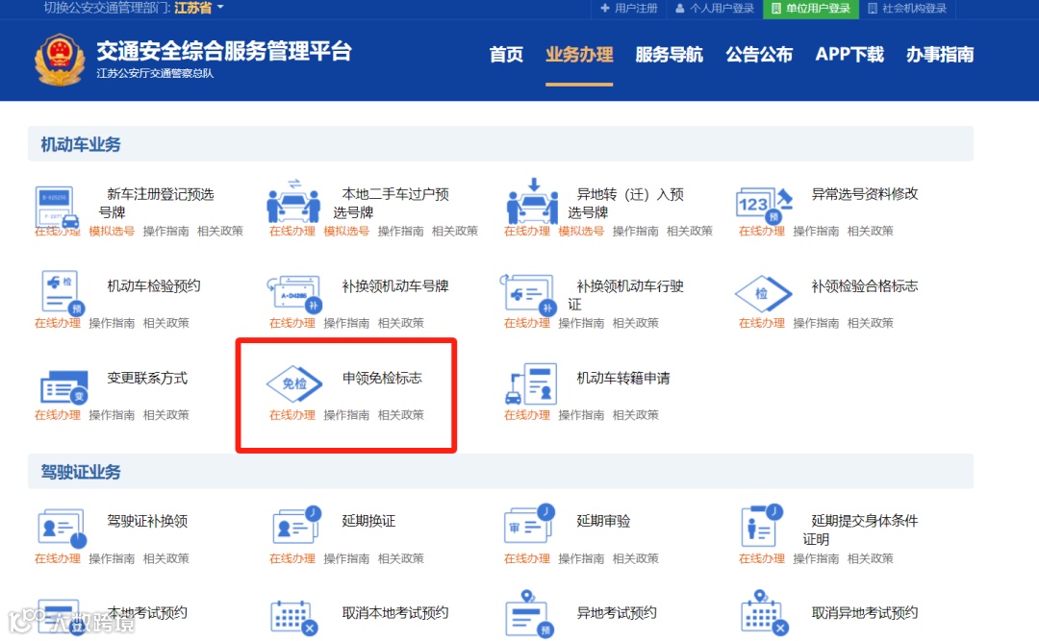Click the green 单位用户登录 button
This screenshot has height=641, width=1039.
pyautogui.click(x=811, y=9)
